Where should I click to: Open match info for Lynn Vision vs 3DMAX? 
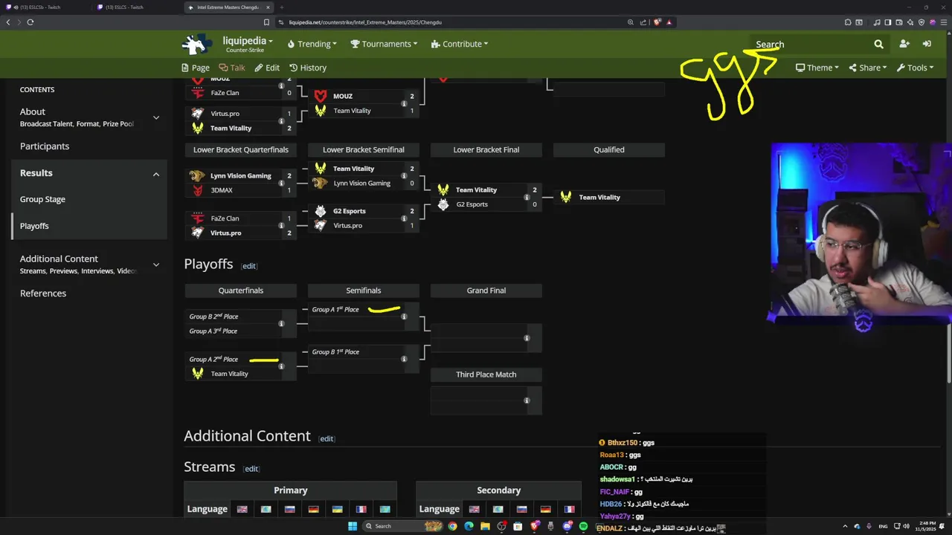pyautogui.click(x=281, y=183)
